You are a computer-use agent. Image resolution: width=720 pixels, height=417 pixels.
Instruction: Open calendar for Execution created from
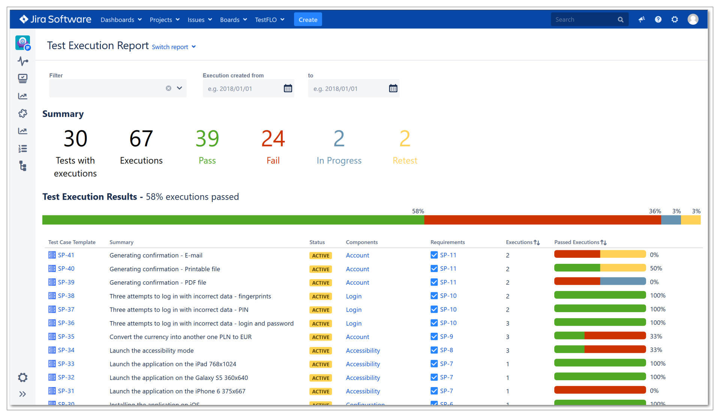(x=288, y=88)
